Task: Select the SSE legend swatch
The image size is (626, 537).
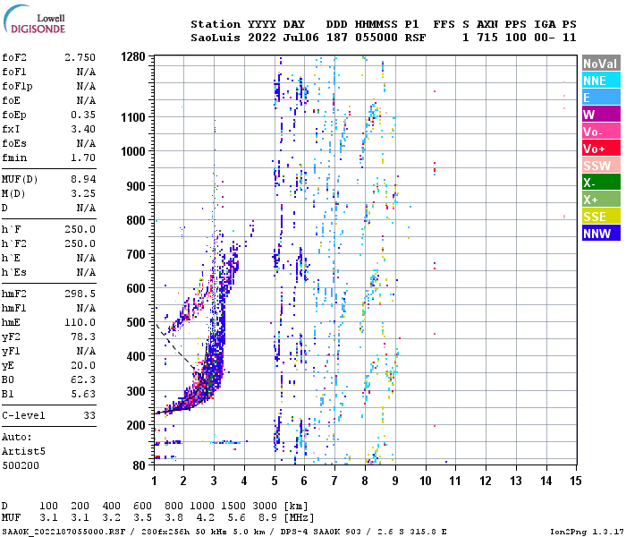Action: click(601, 217)
